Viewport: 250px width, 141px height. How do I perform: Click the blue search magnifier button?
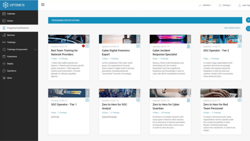248,29
